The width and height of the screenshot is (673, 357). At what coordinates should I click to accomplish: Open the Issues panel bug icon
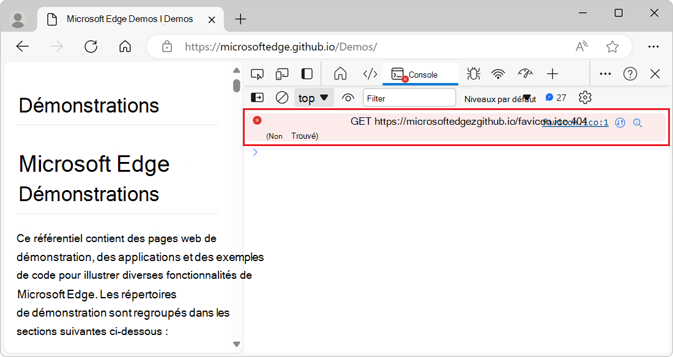click(473, 73)
